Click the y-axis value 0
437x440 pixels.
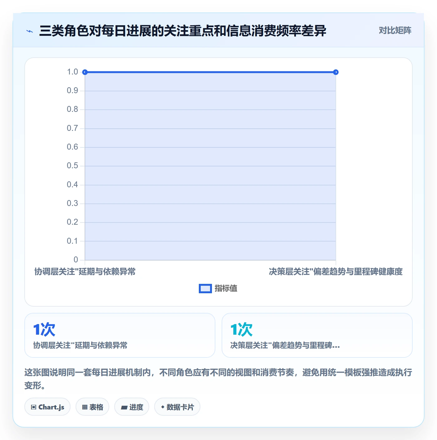(x=76, y=260)
